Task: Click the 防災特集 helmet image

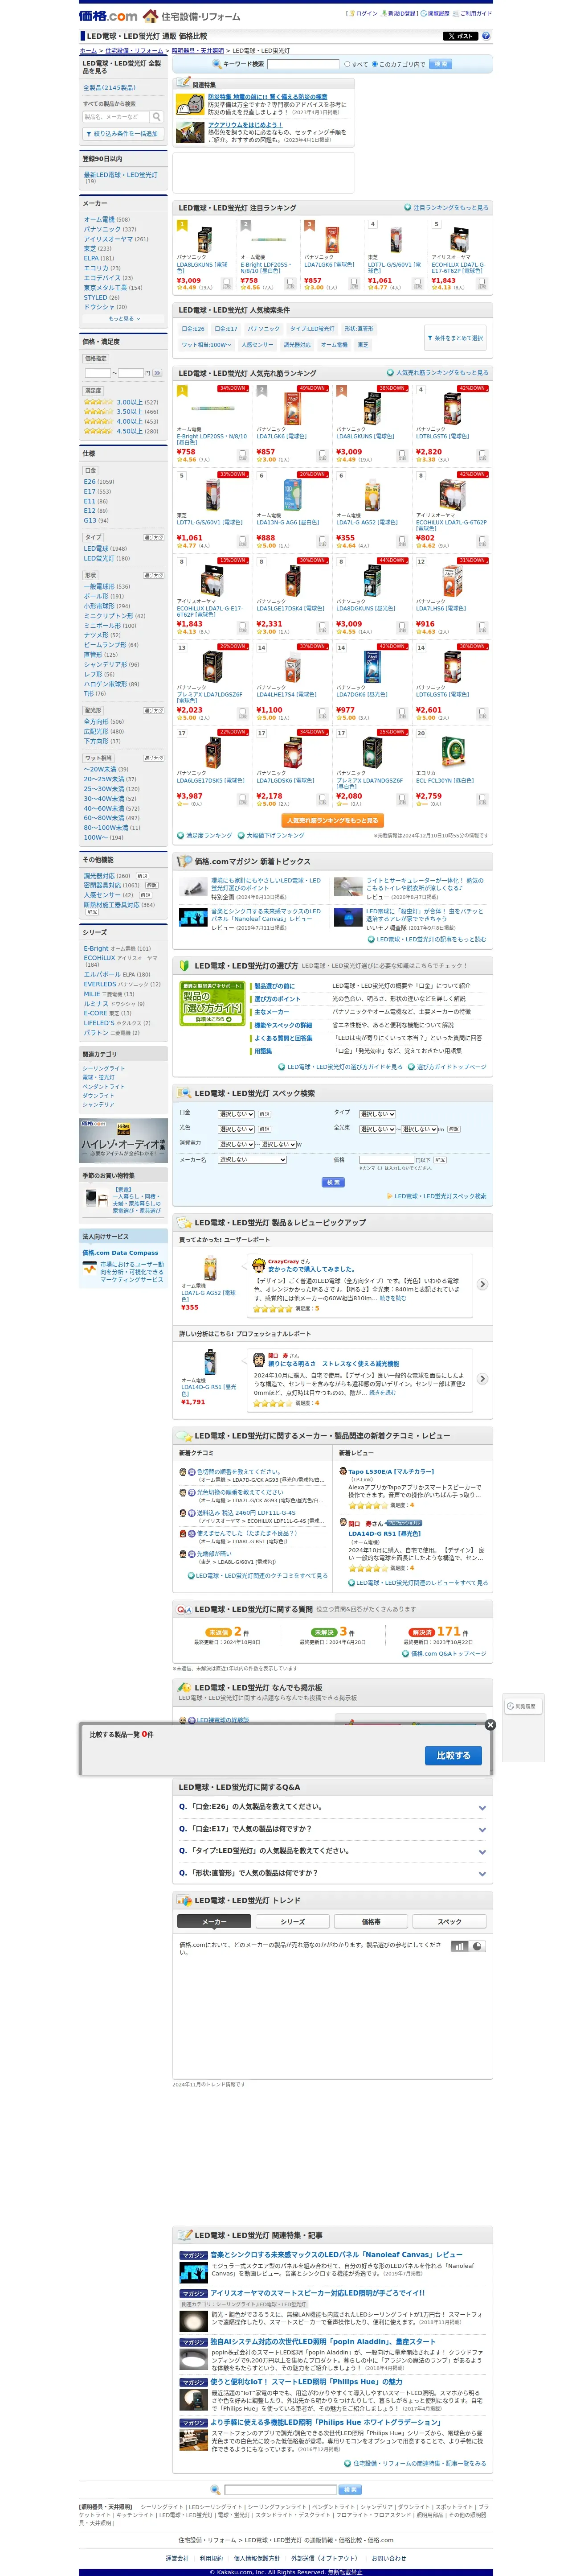Action: (x=191, y=105)
